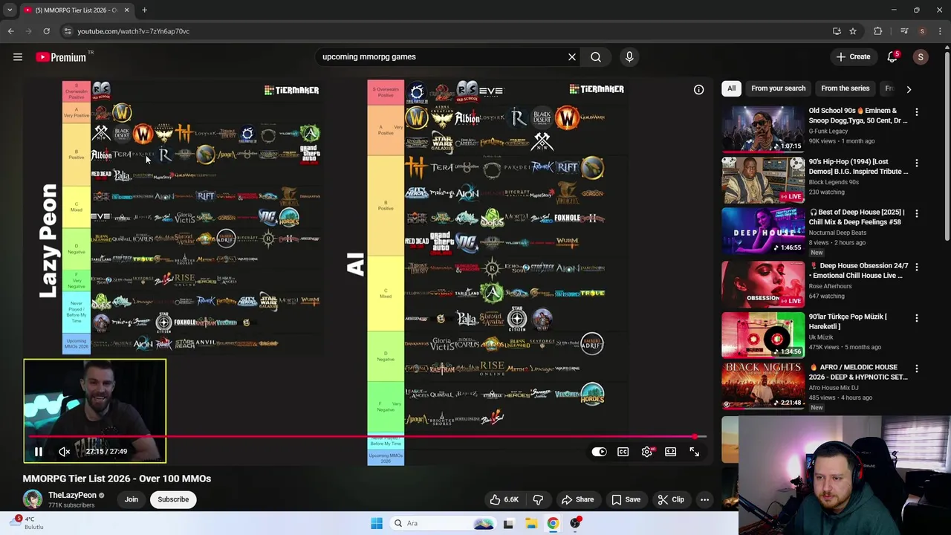
Task: Open the tab search dropdown arrow
Action: tap(10, 10)
